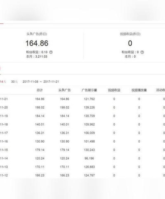The width and height of the screenshot is (165, 199).
Task: Open the 2017-11-08 ~ 2017-11-21 date range picker
Action: pyautogui.click(x=41, y=82)
